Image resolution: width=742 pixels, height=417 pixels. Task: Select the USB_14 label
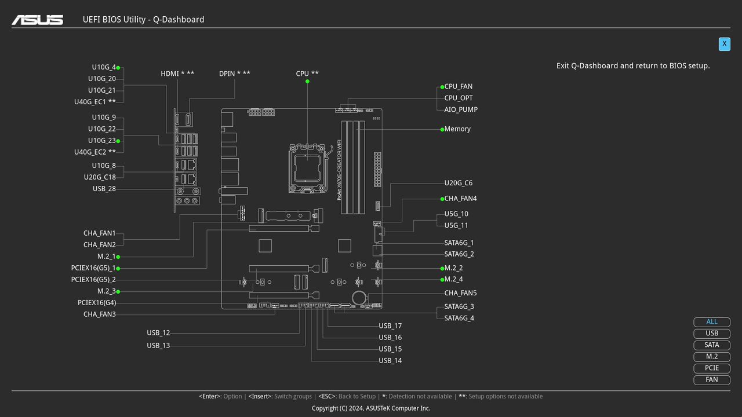(390, 361)
